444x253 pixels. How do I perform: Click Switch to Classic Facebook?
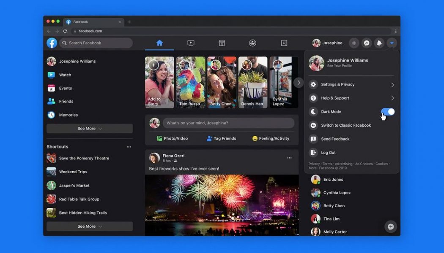[x=345, y=125]
